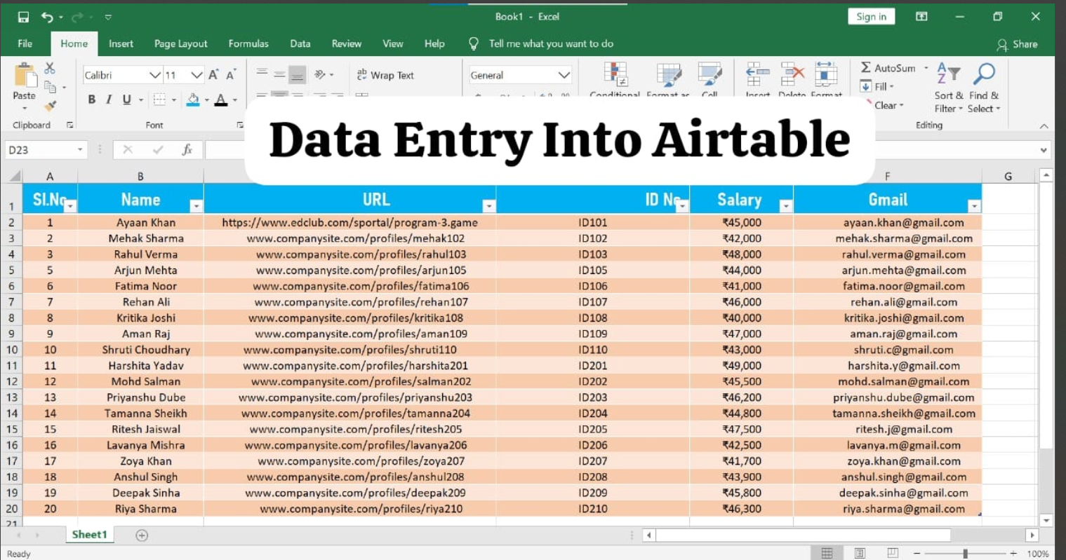This screenshot has height=560, width=1066.
Task: Click the AutoSum sigma icon
Action: [x=866, y=68]
